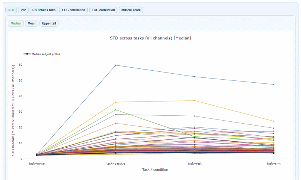Switch to EOG correlation tab
The image size is (301, 180).
[x=103, y=10]
